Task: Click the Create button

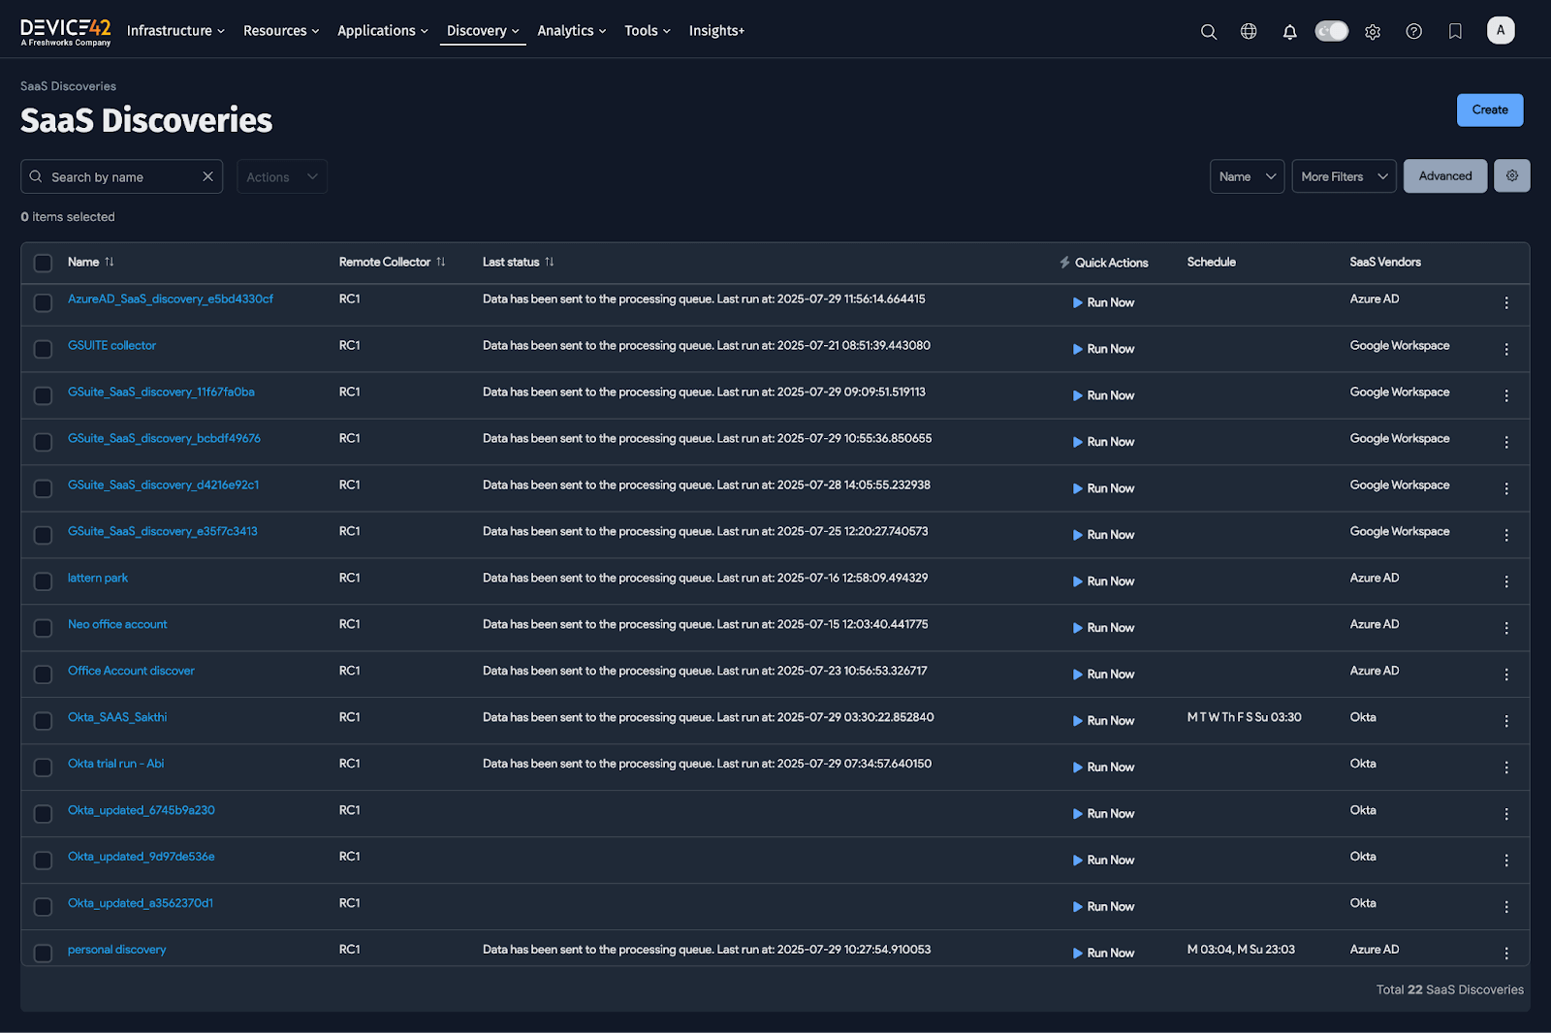Action: [1490, 110]
